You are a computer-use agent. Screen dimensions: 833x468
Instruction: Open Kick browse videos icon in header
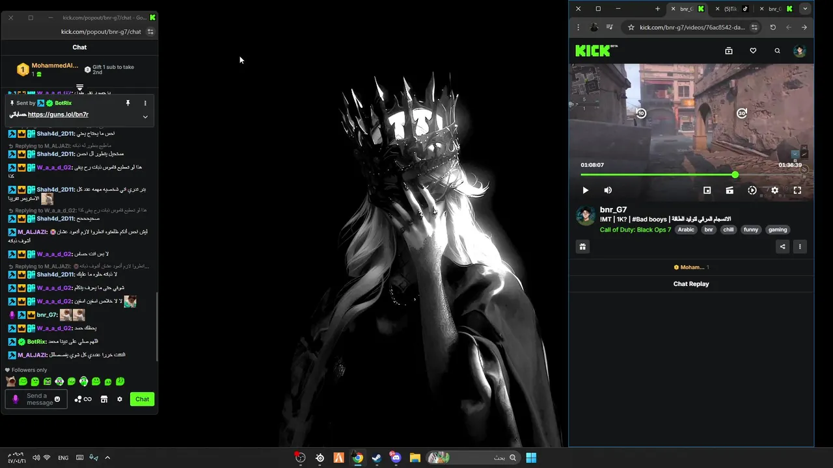pos(729,51)
